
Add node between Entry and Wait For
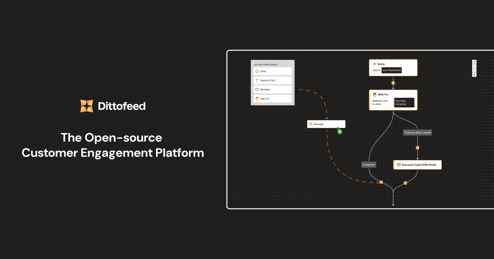[393, 83]
